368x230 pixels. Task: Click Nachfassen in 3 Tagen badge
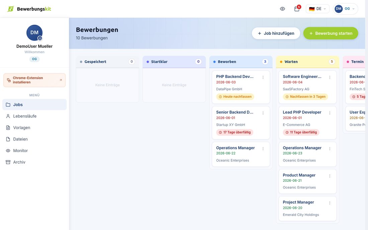click(305, 97)
